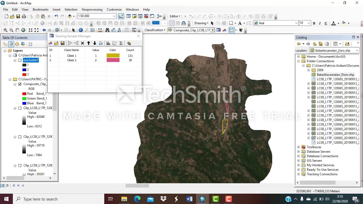Screen dimensions: 363x204
Task: Enable the Clip_LC08 layer with High 39710
Action: coord(20,137)
